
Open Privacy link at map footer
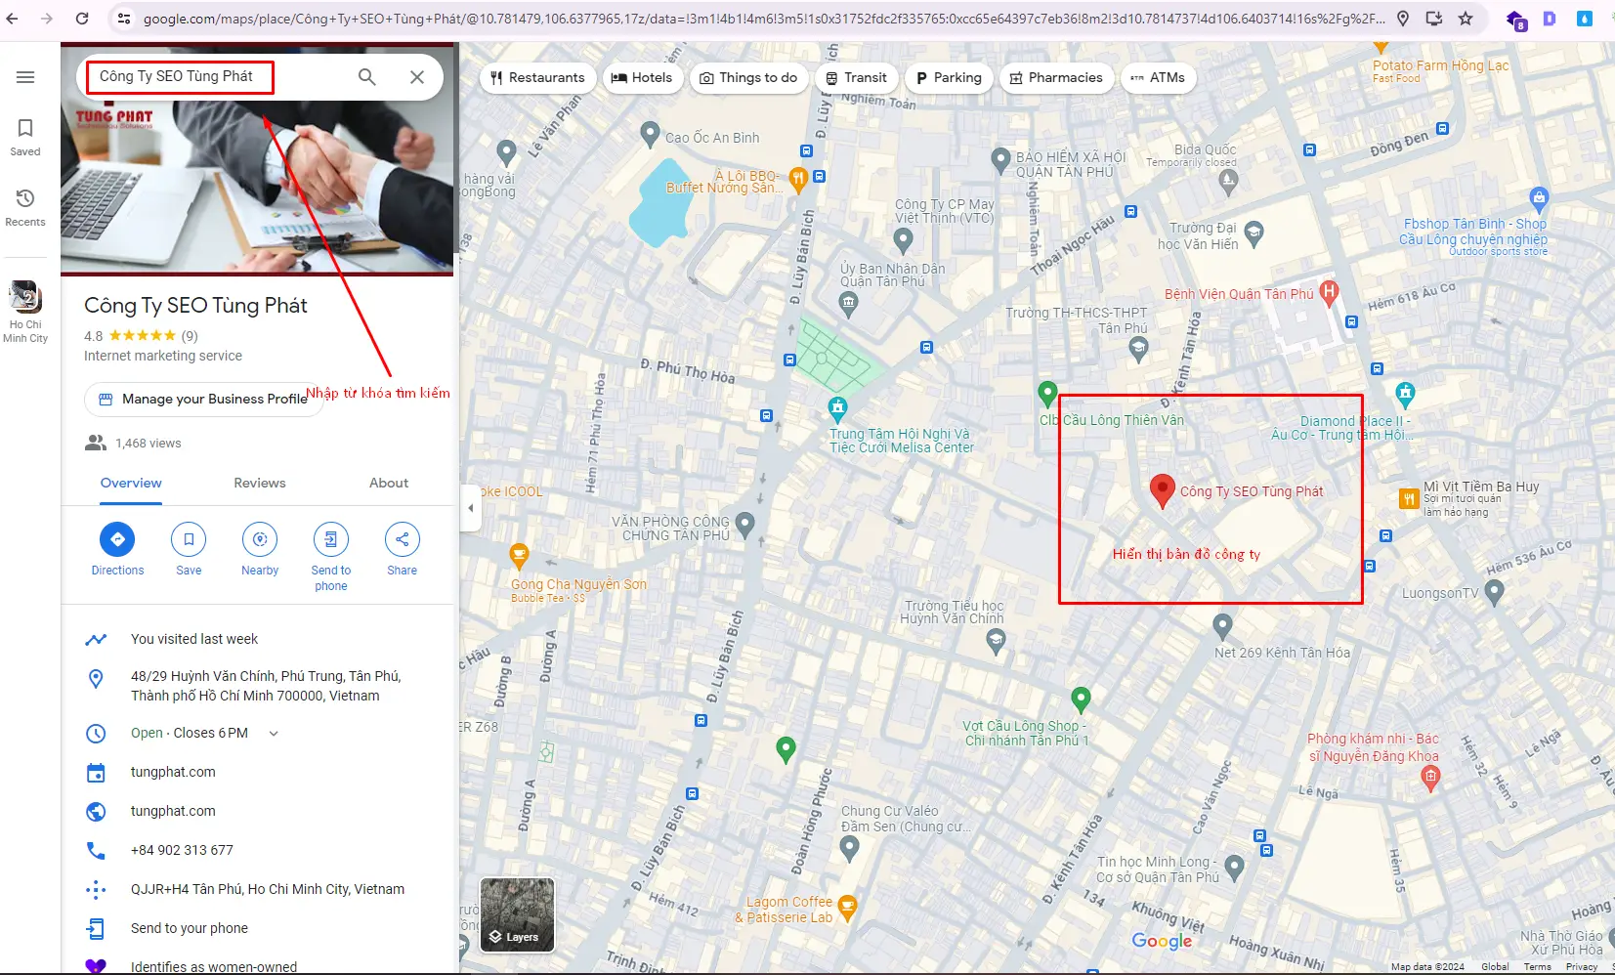(1582, 967)
